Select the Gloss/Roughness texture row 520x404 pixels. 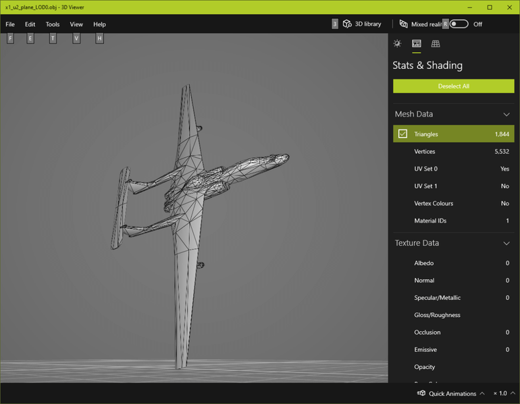(454, 315)
